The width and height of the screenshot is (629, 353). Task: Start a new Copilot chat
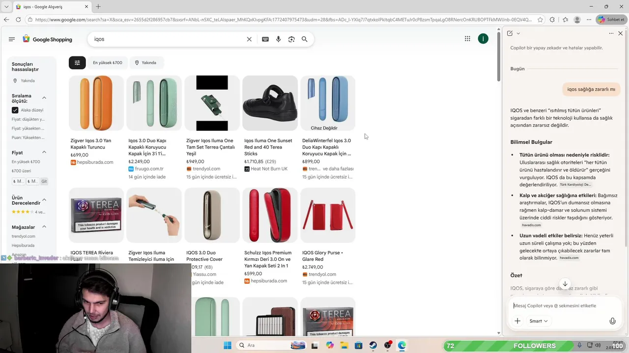(x=510, y=33)
